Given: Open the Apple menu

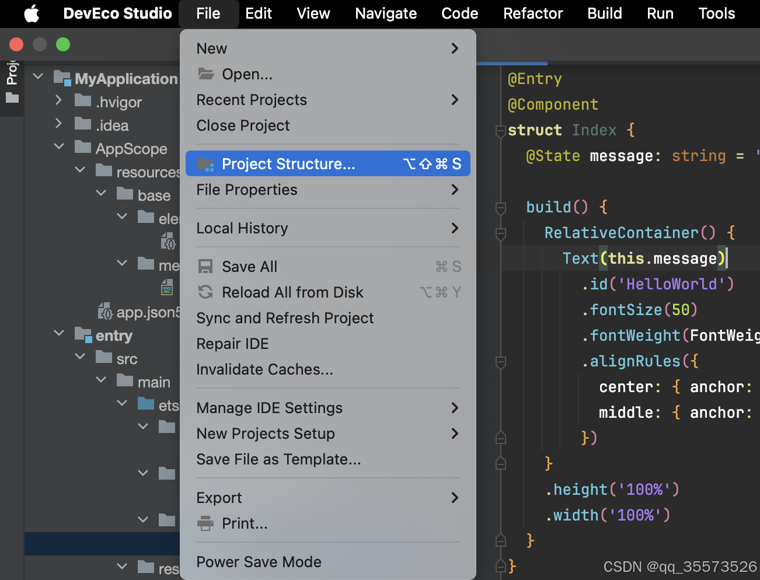Looking at the screenshot, I should (32, 13).
